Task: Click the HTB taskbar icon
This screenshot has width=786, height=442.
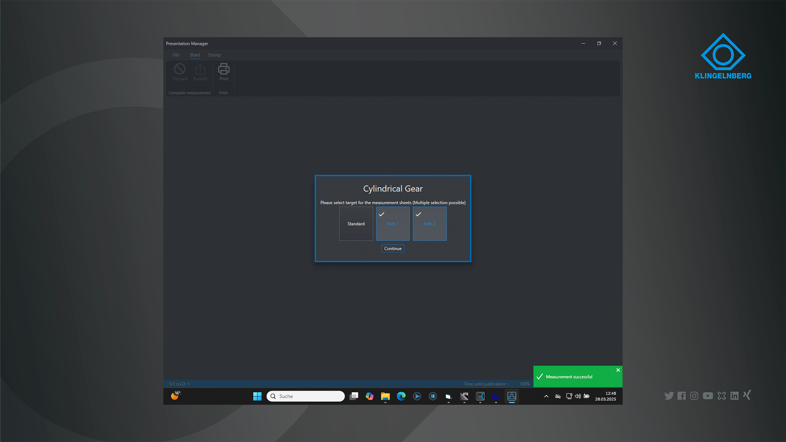Action: point(464,396)
